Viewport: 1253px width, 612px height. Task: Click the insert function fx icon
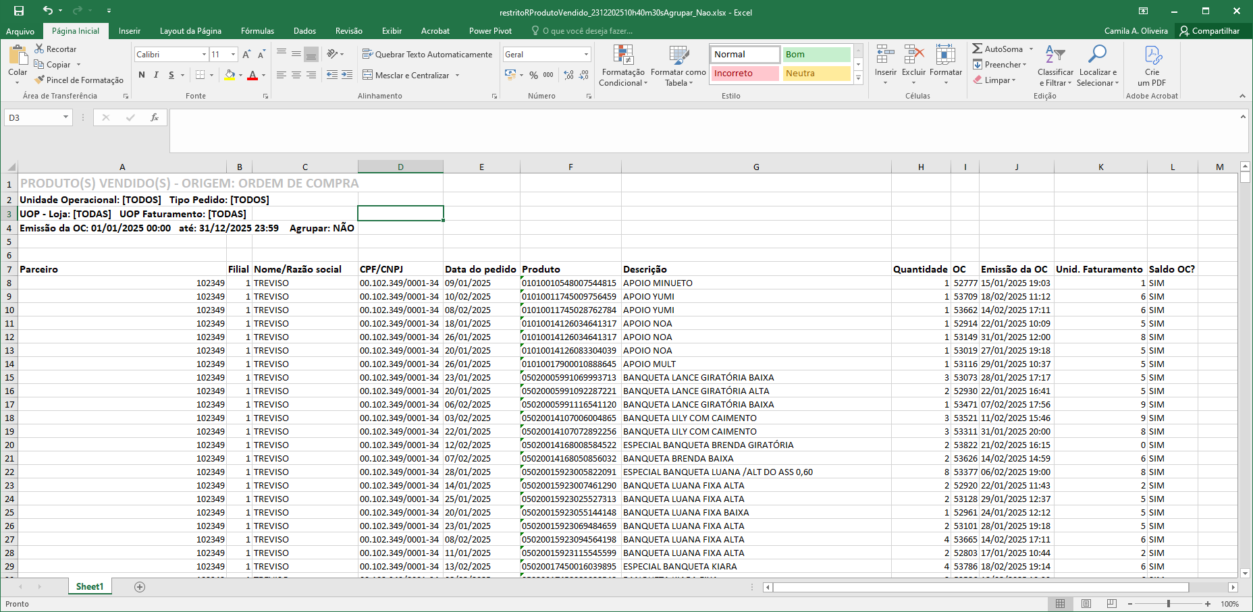coord(155,117)
